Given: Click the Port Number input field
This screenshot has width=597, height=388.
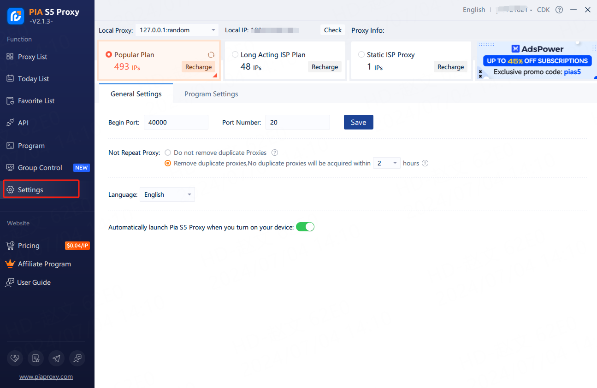Looking at the screenshot, I should [298, 122].
